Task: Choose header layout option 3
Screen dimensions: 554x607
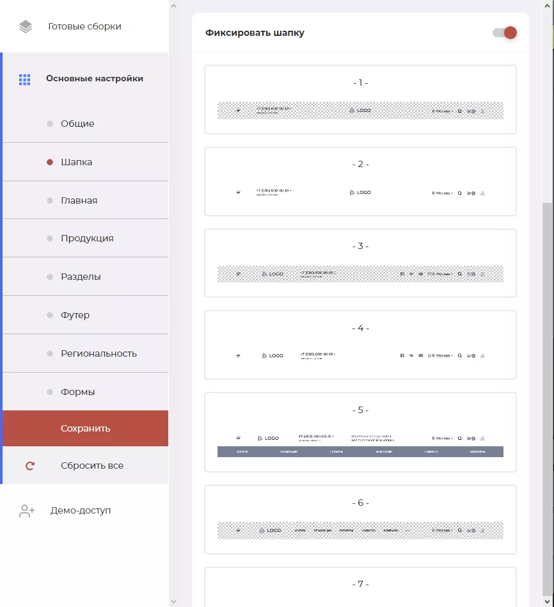Action: [x=360, y=263]
